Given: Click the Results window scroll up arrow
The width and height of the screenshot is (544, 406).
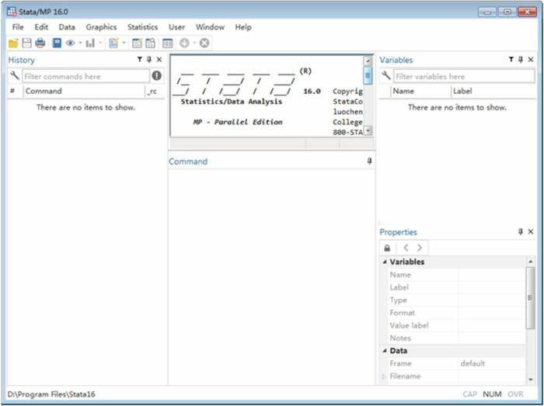Looking at the screenshot, I should point(368,61).
